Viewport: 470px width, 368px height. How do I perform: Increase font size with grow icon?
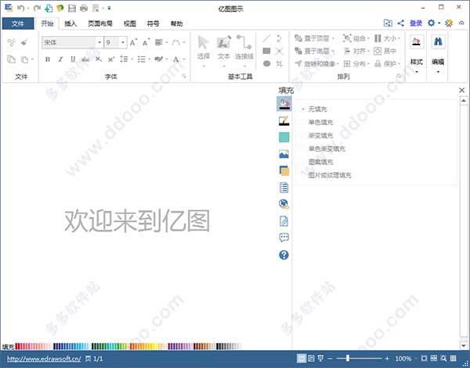(133, 42)
